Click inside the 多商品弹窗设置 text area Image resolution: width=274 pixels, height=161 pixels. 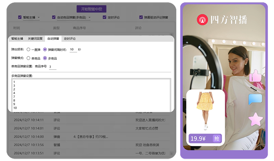91,95
